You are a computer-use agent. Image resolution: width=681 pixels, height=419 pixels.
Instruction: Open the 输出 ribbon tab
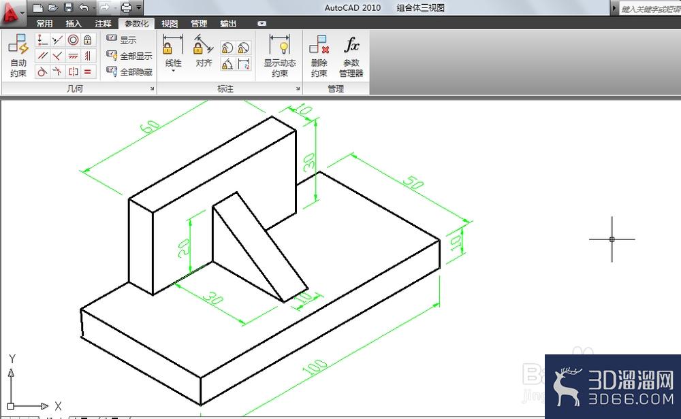pos(228,23)
